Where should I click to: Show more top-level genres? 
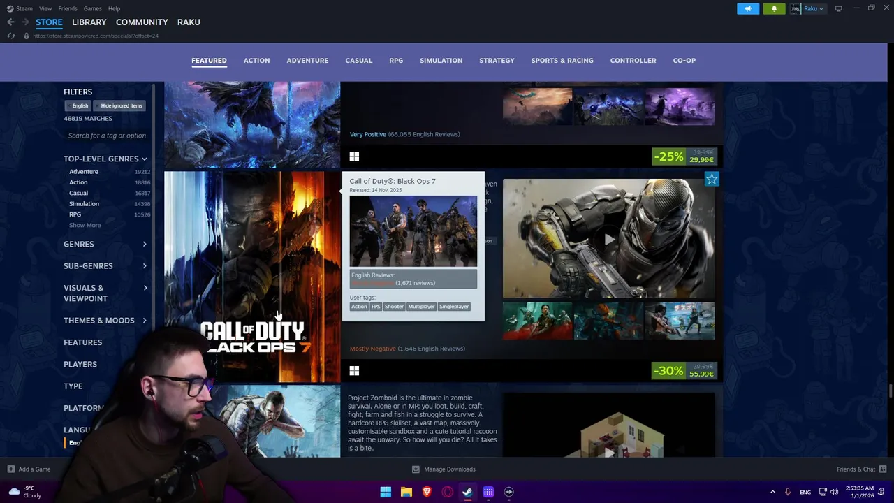click(x=85, y=225)
